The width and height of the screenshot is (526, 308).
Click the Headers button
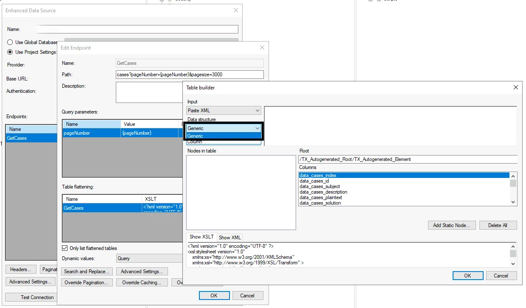pyautogui.click(x=20, y=269)
